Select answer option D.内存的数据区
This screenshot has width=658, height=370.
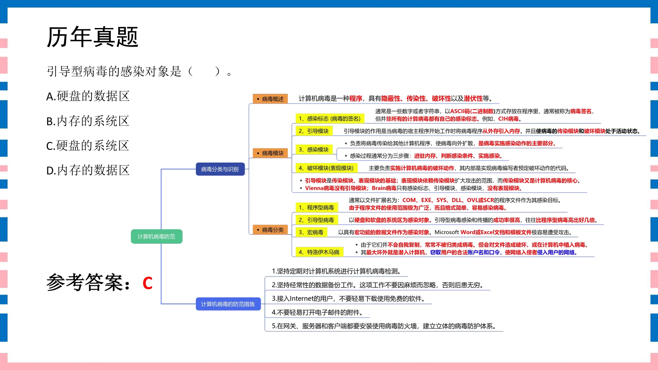[88, 170]
